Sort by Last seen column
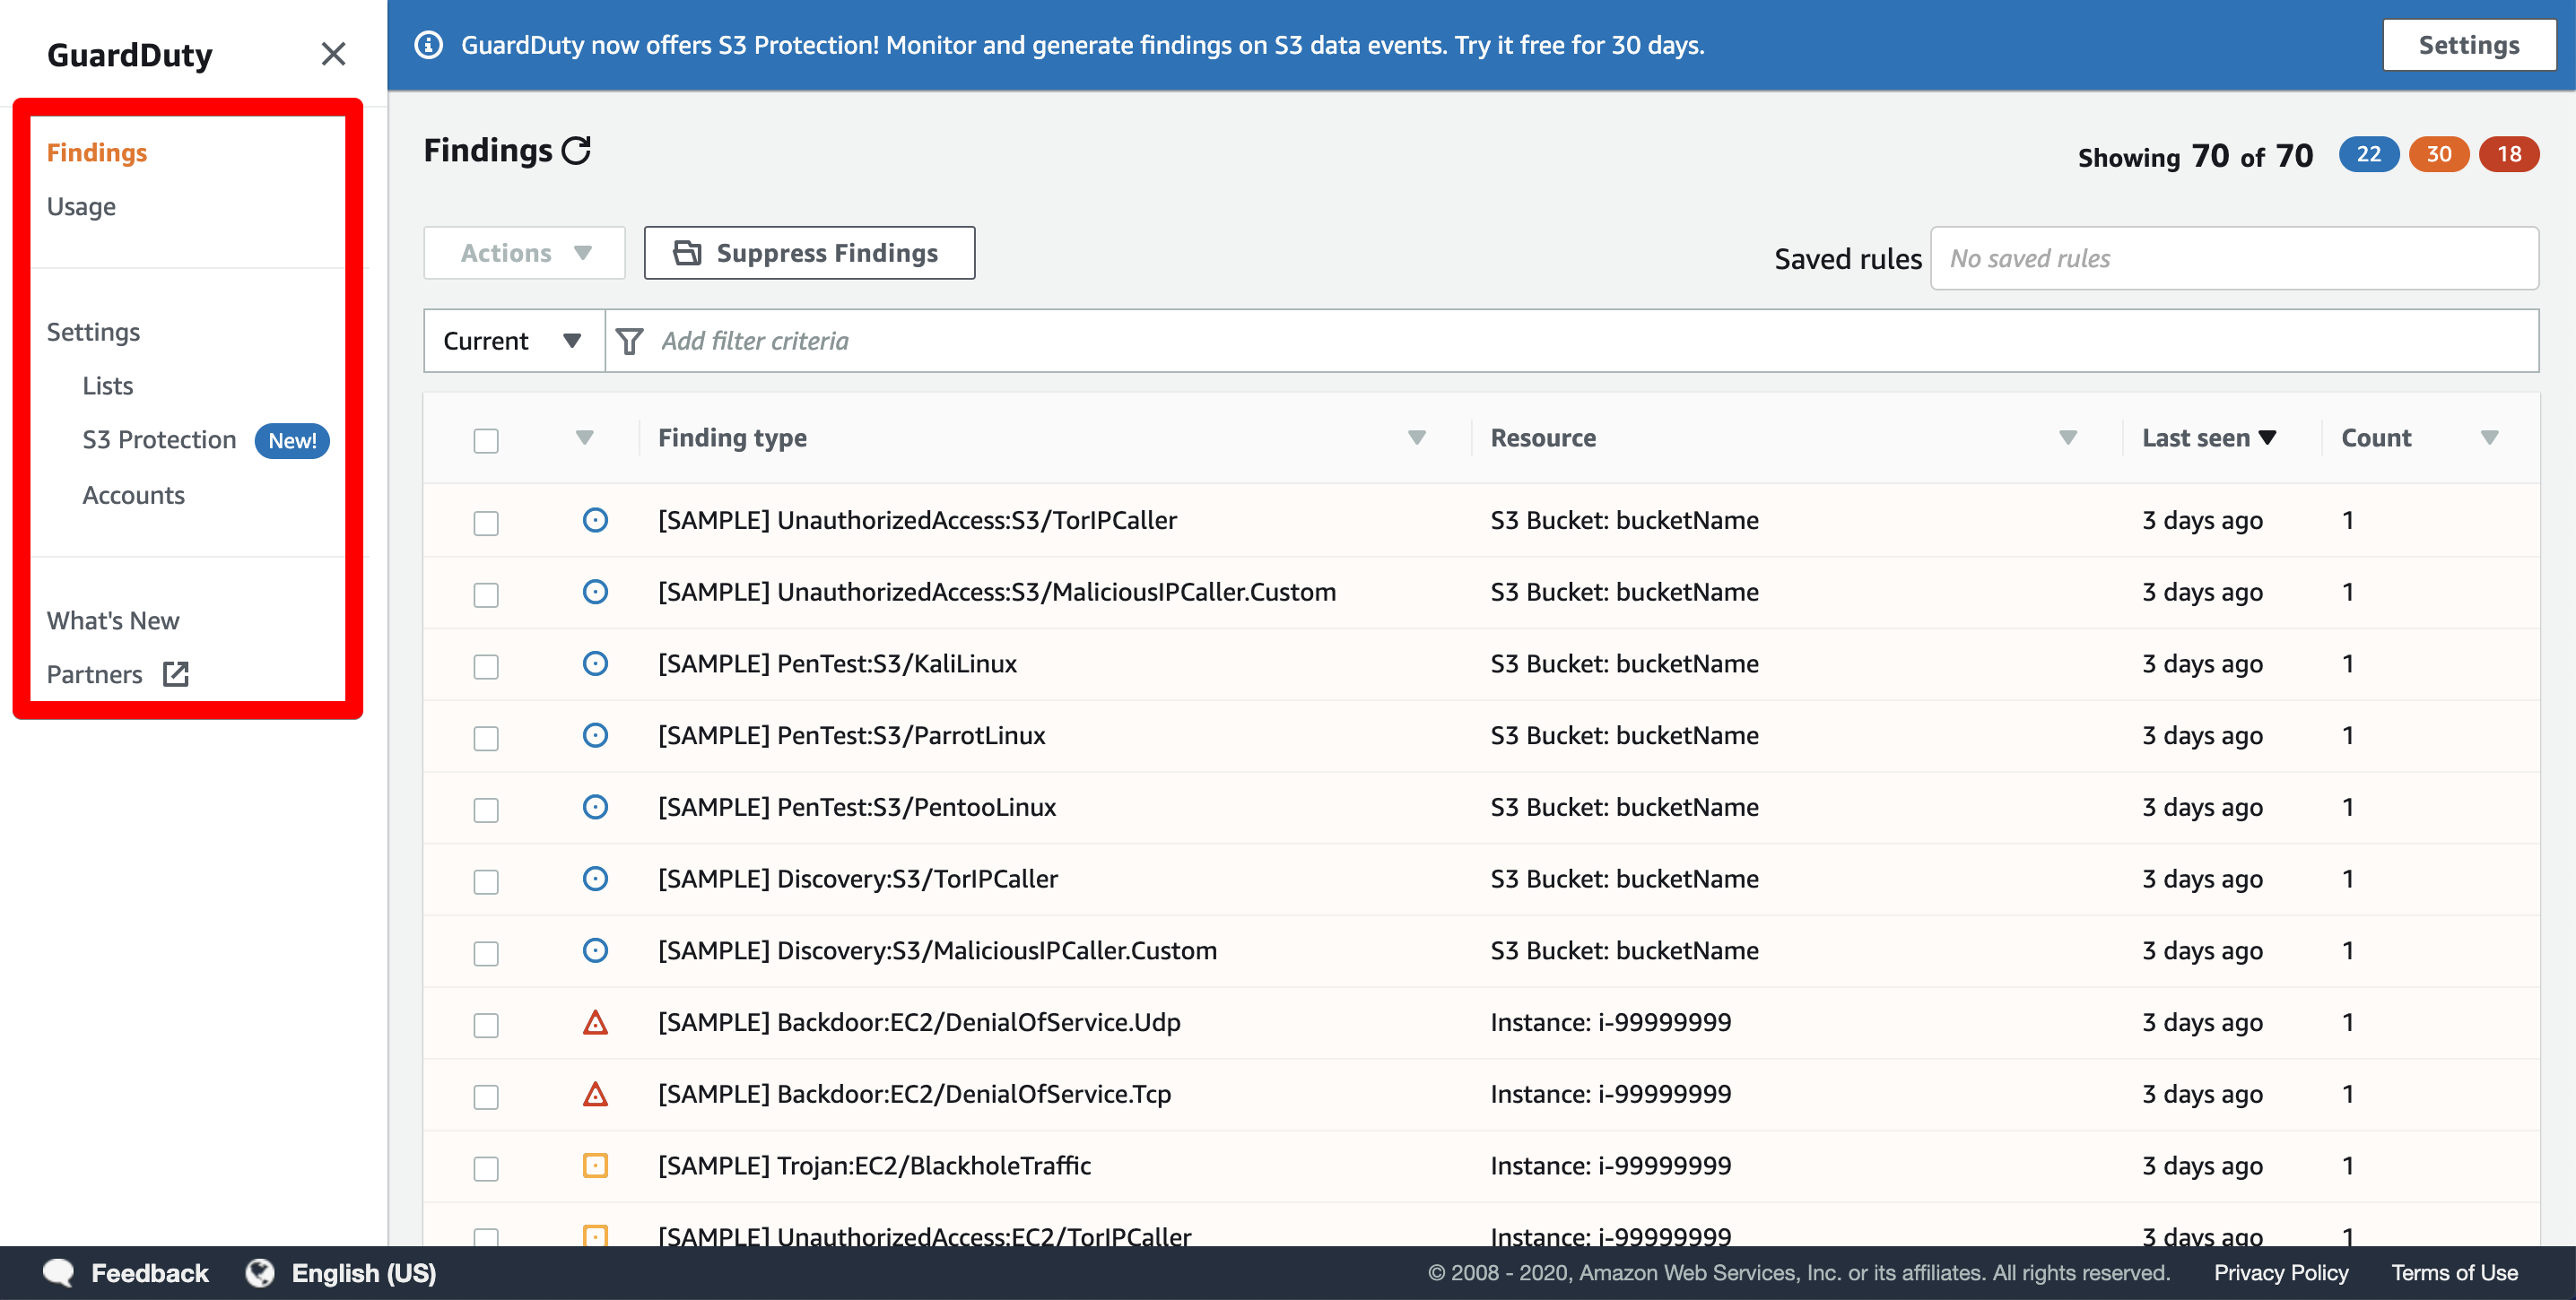The height and width of the screenshot is (1300, 2576). pyautogui.click(x=2208, y=438)
